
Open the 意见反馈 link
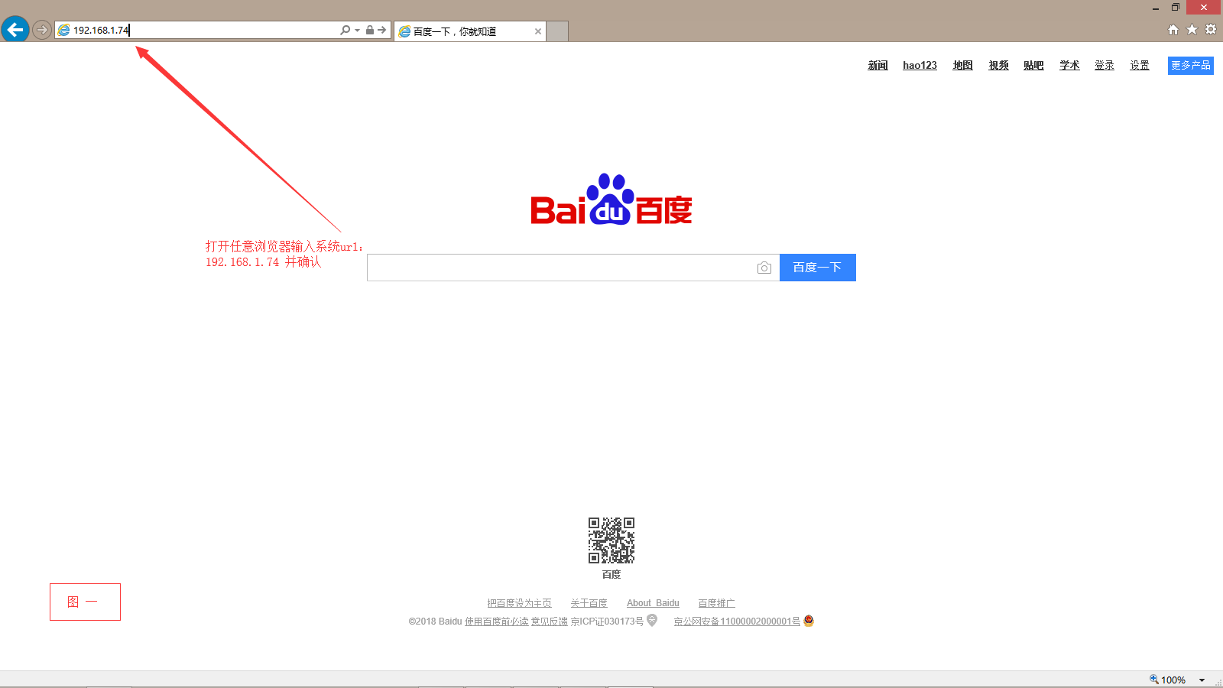[550, 621]
